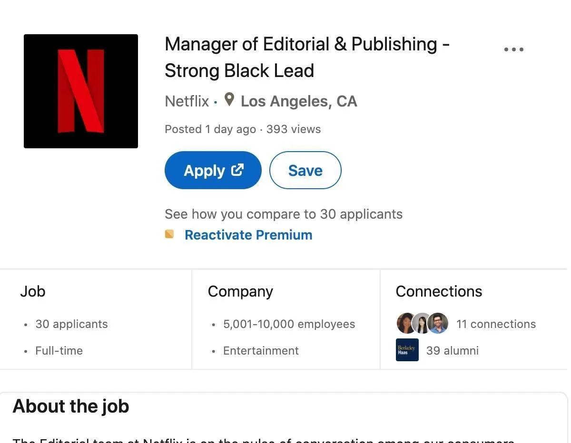Click the location pin icon
This screenshot has width=571, height=443.
click(x=229, y=100)
